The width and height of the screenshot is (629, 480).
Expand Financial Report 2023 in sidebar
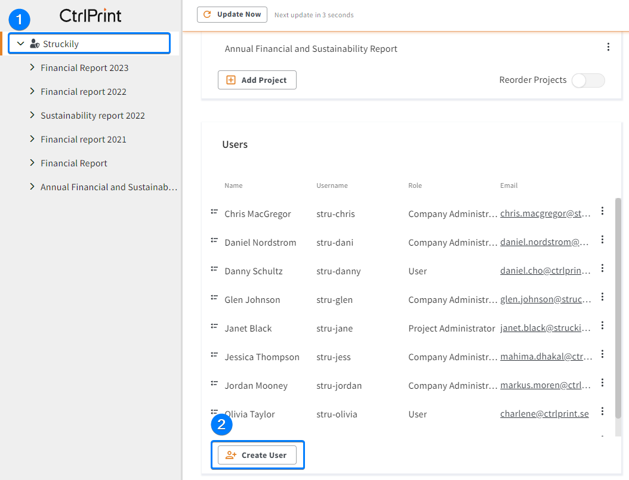pyautogui.click(x=32, y=67)
